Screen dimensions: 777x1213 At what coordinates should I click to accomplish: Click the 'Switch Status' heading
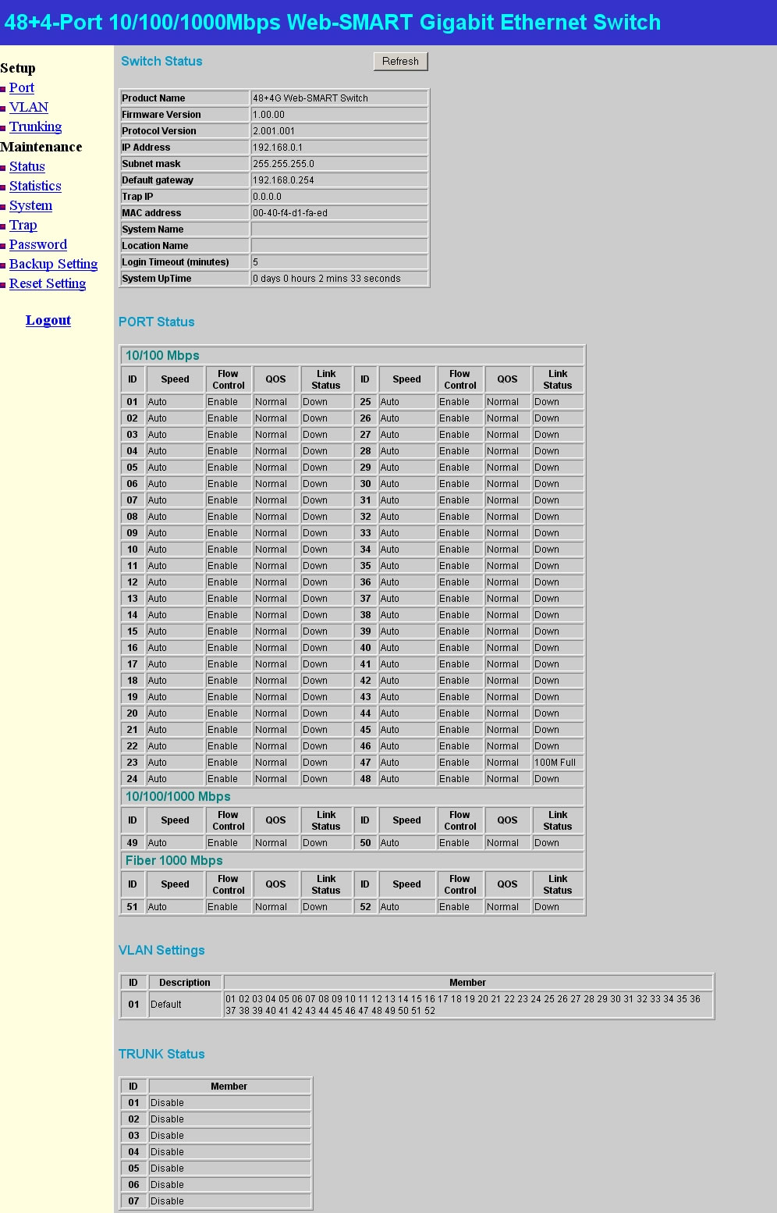pyautogui.click(x=161, y=61)
